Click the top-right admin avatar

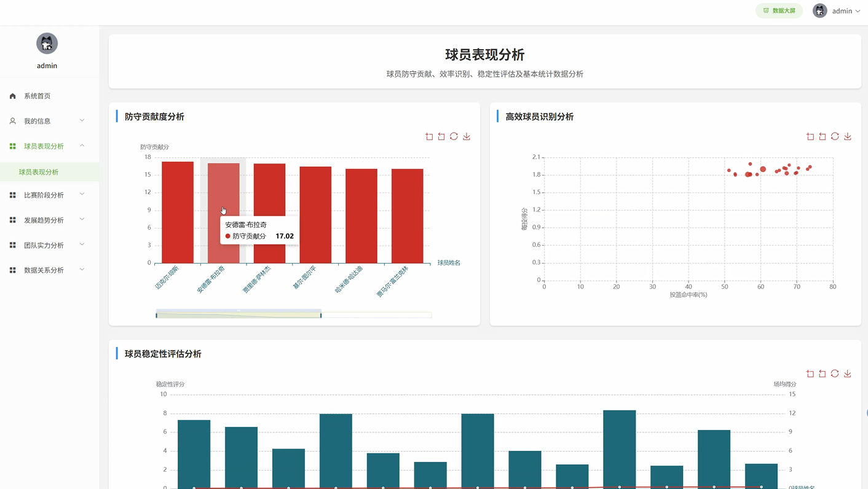coord(820,10)
